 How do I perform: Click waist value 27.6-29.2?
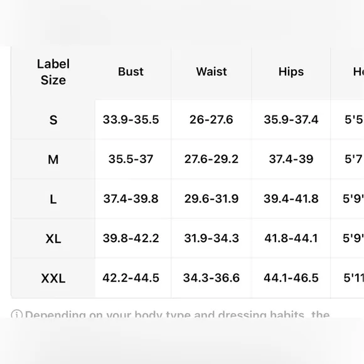(211, 159)
